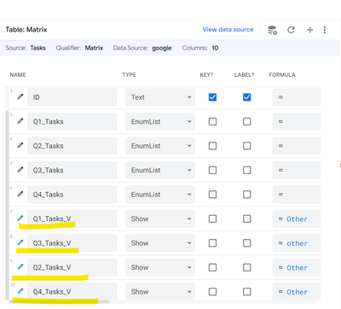Uncheck the KEY checkbox for ID

[x=212, y=97]
